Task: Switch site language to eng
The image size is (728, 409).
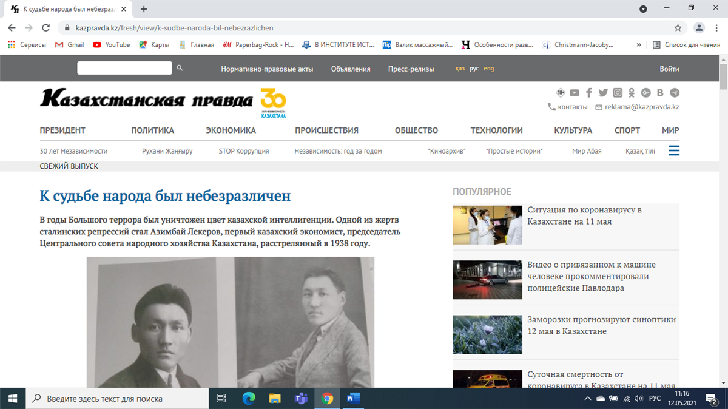Action: tap(488, 69)
